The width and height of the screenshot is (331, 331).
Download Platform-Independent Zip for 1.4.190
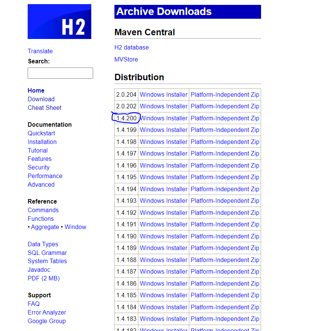click(x=225, y=236)
